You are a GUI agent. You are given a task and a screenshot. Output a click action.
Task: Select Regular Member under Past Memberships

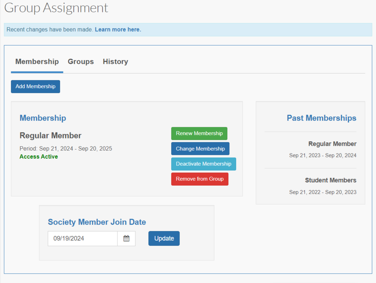(x=333, y=144)
